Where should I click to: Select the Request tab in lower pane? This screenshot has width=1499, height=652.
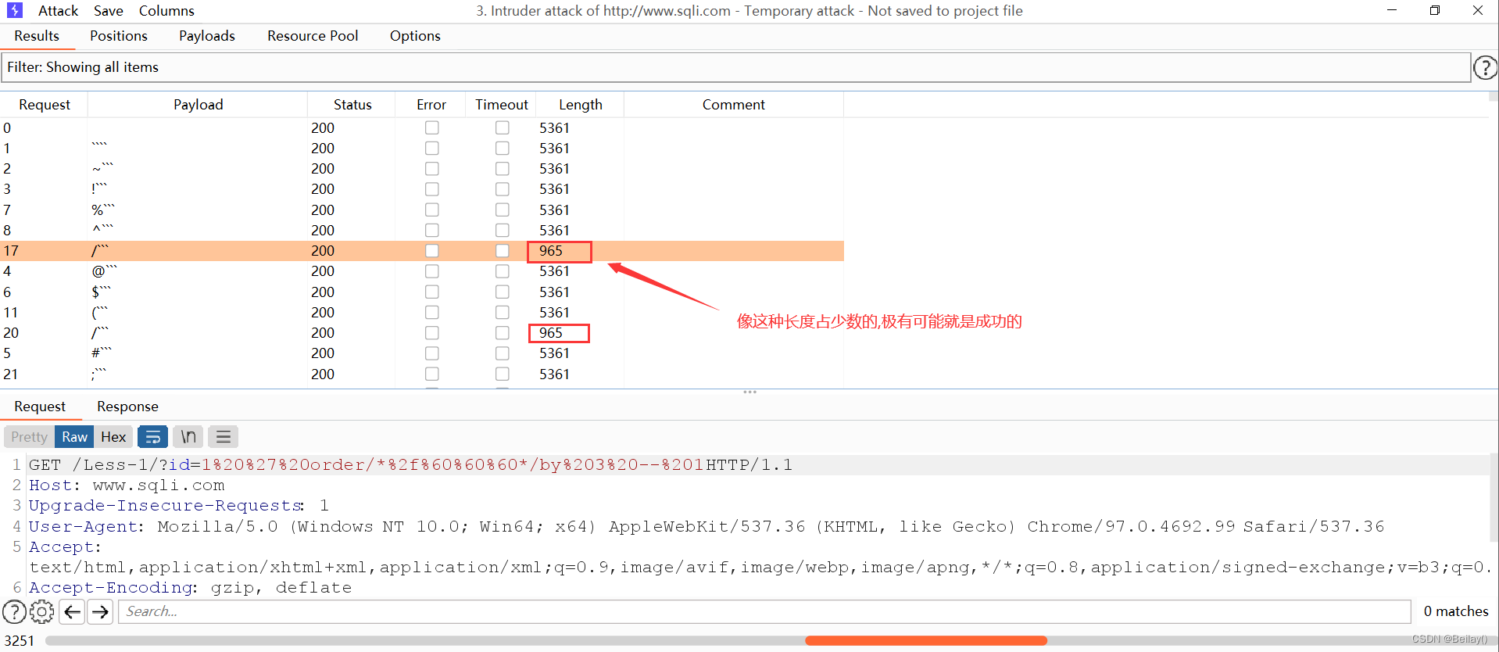[x=40, y=407]
